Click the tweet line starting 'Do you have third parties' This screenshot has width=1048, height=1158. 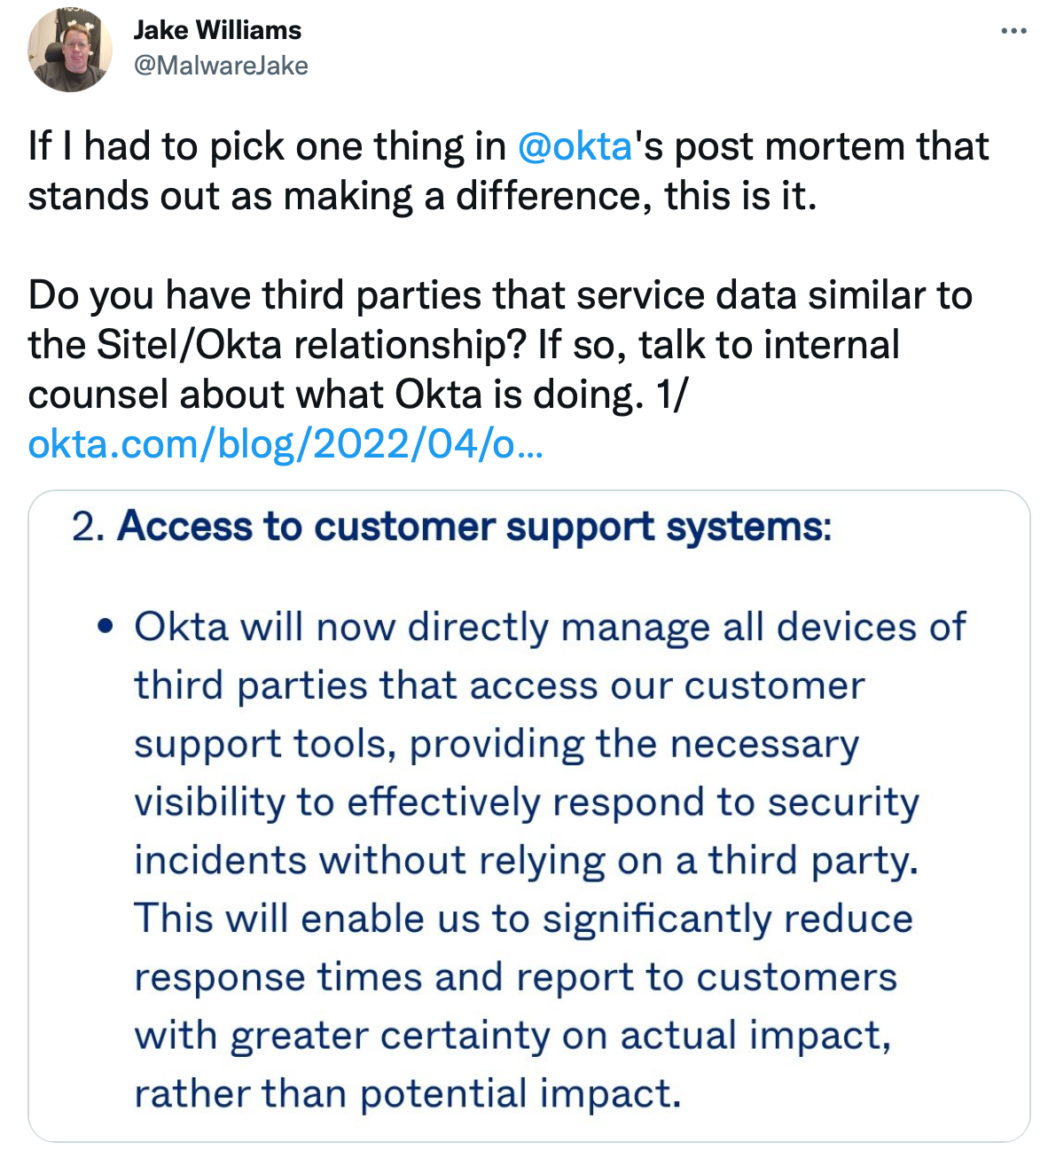click(500, 295)
